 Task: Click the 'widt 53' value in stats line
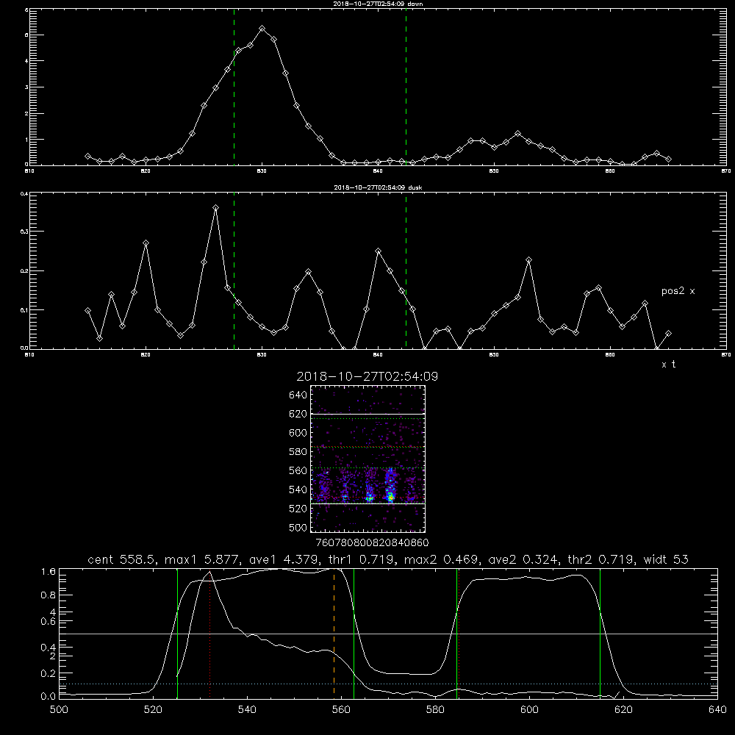pyautogui.click(x=666, y=559)
